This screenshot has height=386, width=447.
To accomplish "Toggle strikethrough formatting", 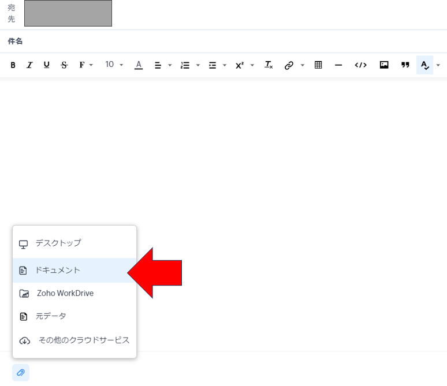I will point(64,65).
